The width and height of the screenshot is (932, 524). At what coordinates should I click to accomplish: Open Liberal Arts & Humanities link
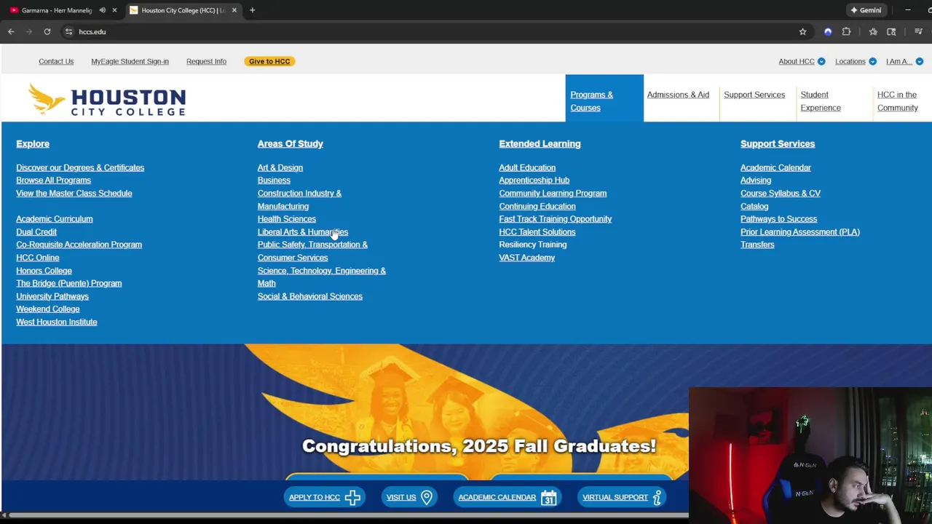303,232
